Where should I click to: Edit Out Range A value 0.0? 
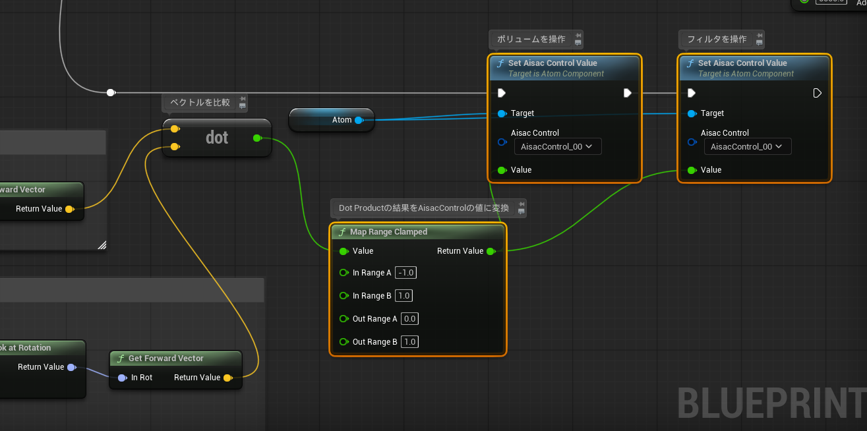click(409, 319)
